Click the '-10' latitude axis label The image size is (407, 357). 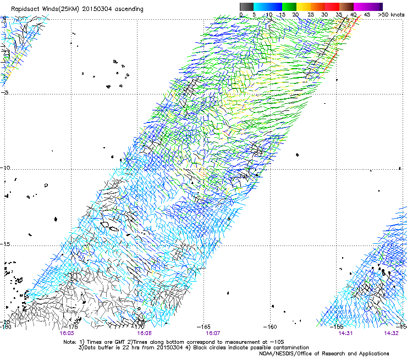[x=5, y=168]
